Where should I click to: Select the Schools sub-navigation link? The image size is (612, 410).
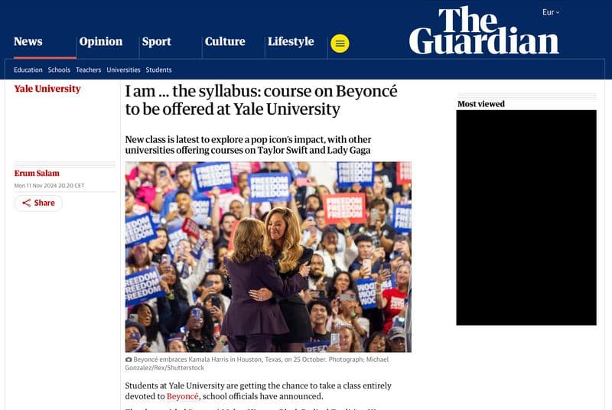point(59,70)
